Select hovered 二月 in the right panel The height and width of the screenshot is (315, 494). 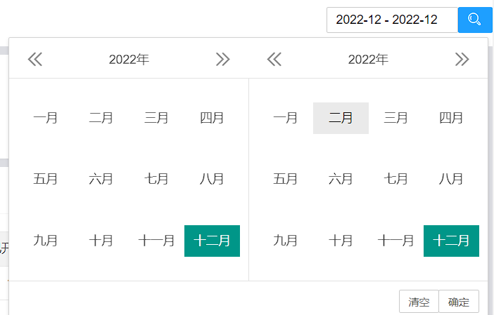click(x=341, y=118)
